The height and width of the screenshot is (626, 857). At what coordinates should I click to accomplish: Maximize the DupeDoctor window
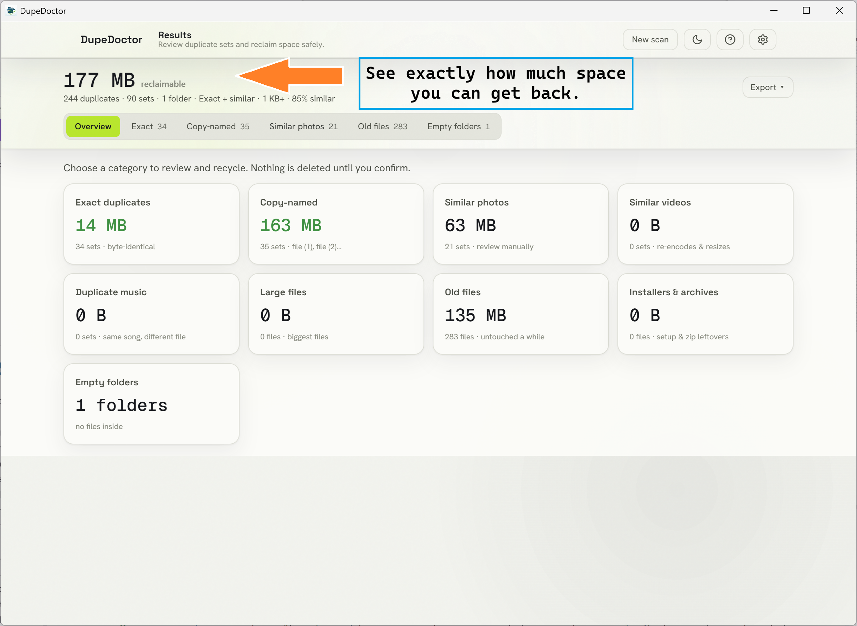(806, 11)
